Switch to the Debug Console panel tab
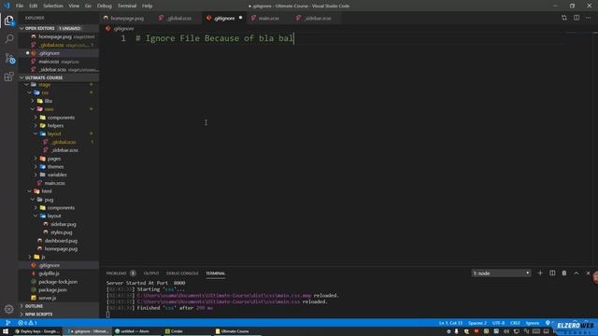 click(182, 273)
